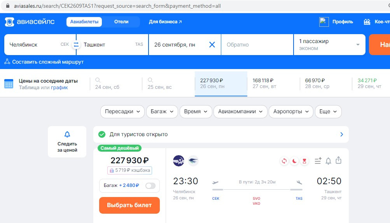Viewport: 390px width, 223px height.
Task: Click the Кое-что menu icon
Action: [x=367, y=22]
